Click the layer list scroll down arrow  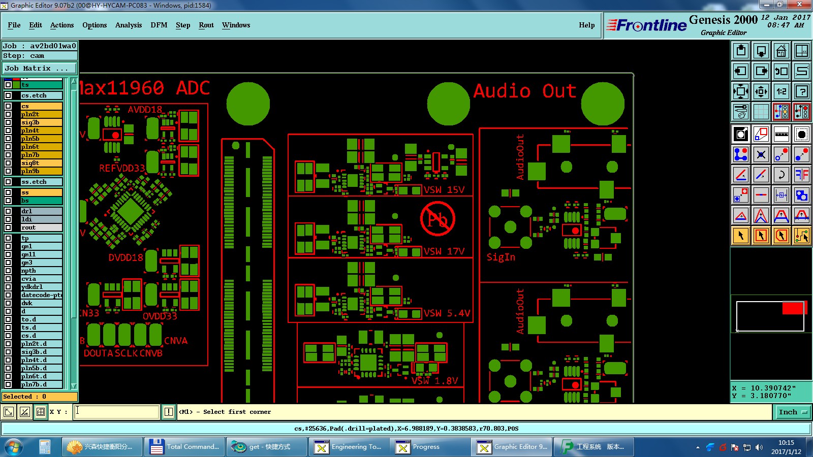(x=74, y=386)
